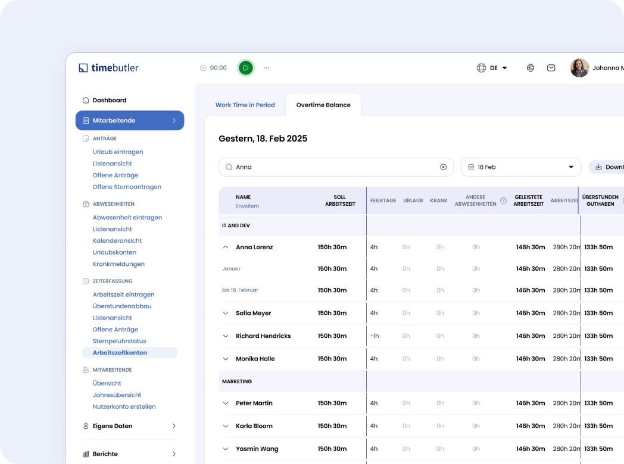This screenshot has width=624, height=464.
Task: Expand the Richard Hendricks row
Action: [x=226, y=336]
